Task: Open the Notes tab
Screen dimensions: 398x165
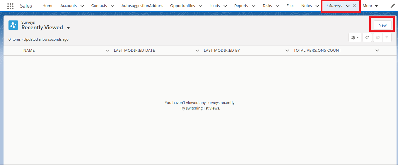Action: (306, 6)
